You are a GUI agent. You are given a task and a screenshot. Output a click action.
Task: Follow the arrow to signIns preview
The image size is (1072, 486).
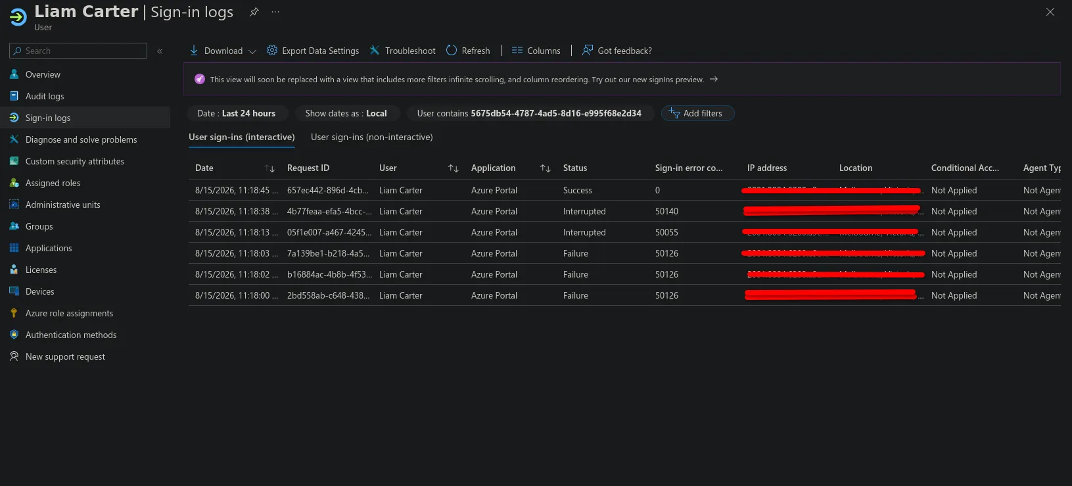[x=714, y=79]
